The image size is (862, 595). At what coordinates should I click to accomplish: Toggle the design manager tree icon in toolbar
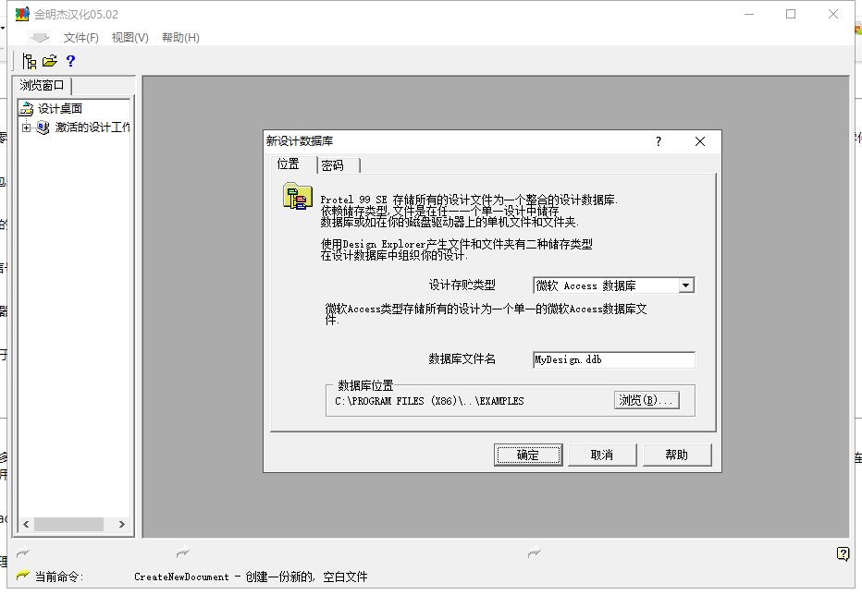[x=30, y=61]
